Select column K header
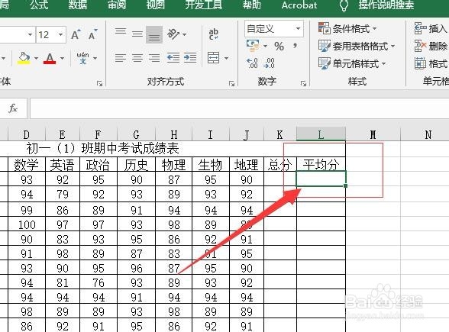The width and height of the screenshot is (449, 332). (x=279, y=134)
